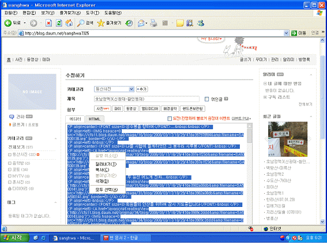Toggle the 엮인글 checkbox
Screen dimensions: 327x245
206,99
